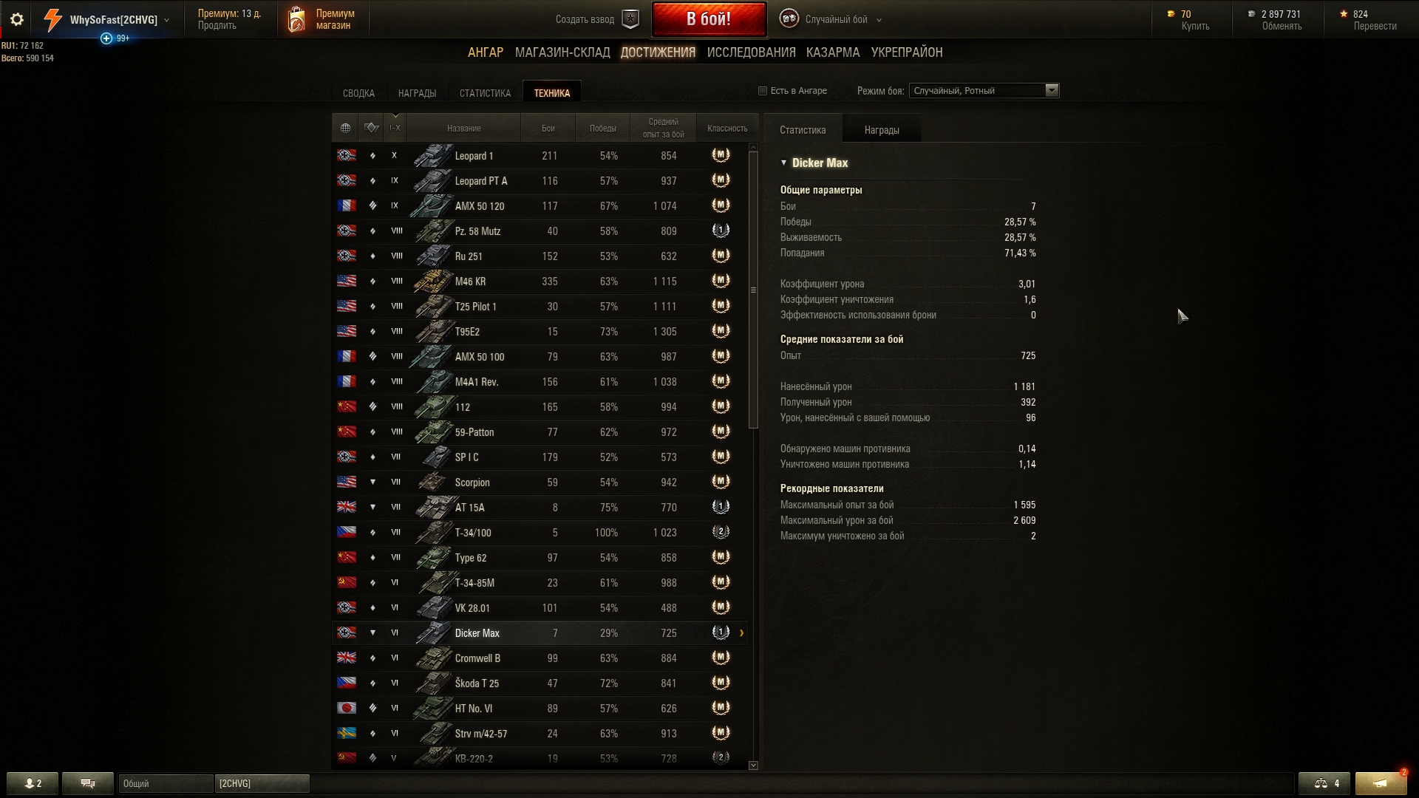Toggle the 'Есть в Ангаре' checkbox
This screenshot has width=1419, height=798.
click(763, 91)
